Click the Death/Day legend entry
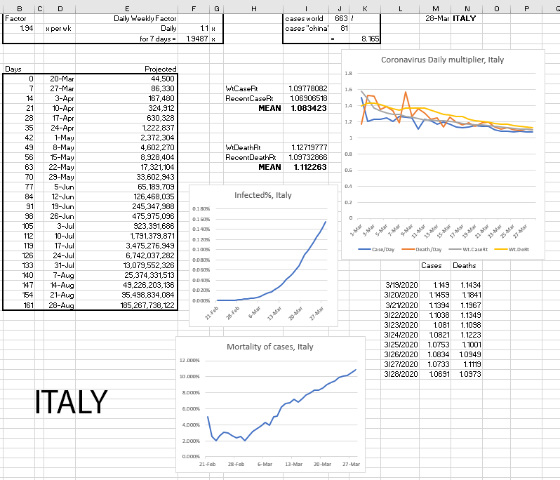The image size is (560, 480). pos(427,249)
